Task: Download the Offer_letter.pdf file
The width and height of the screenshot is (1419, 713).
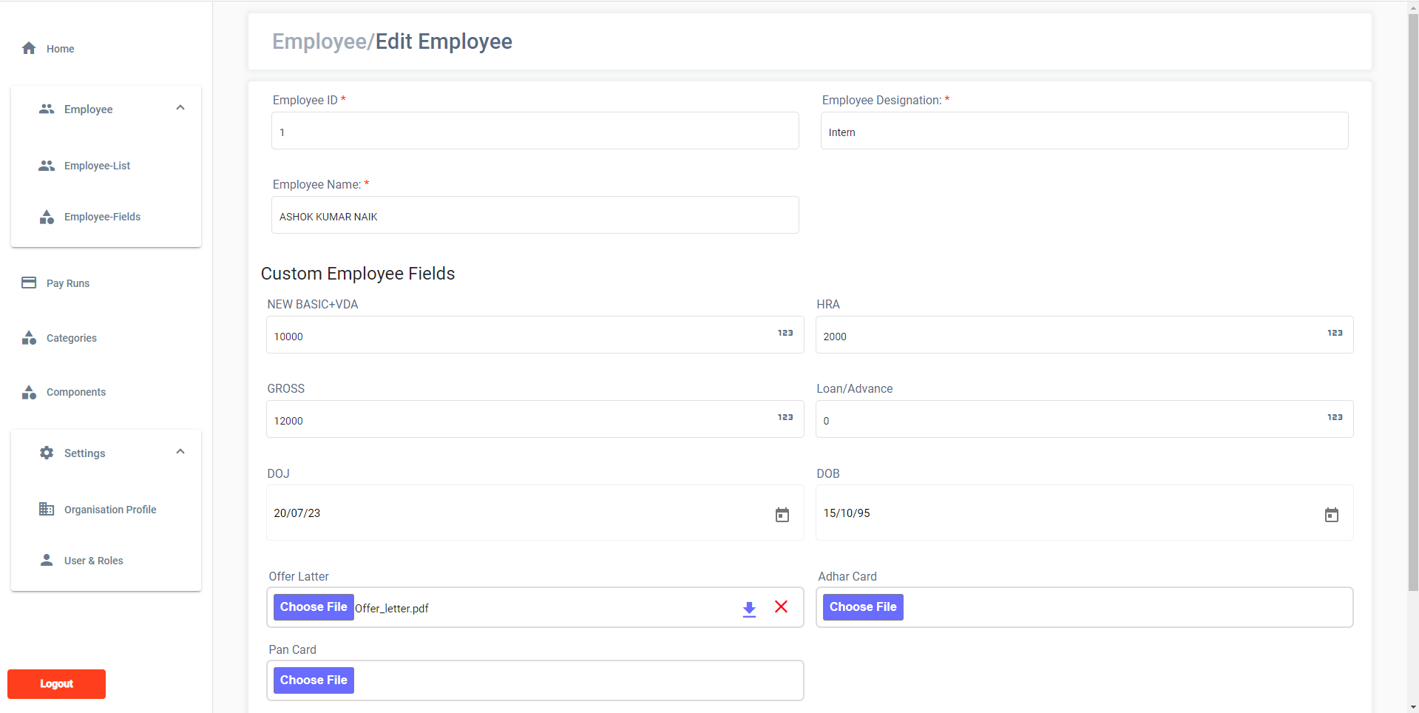Action: [x=749, y=608]
